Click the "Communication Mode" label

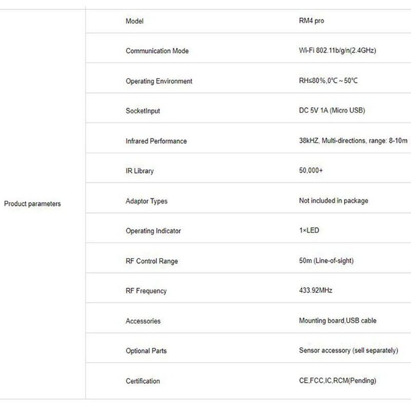coord(157,51)
